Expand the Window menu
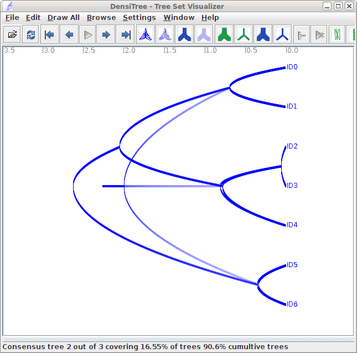The image size is (357, 353). coord(179,18)
